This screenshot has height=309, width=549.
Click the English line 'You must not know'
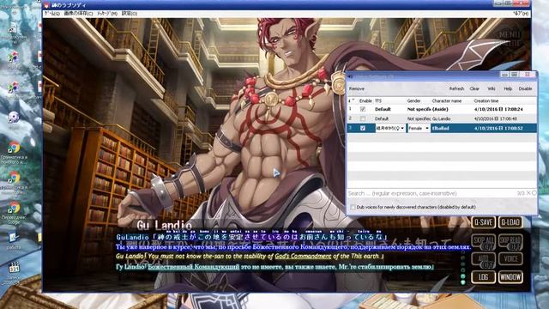click(x=250, y=256)
